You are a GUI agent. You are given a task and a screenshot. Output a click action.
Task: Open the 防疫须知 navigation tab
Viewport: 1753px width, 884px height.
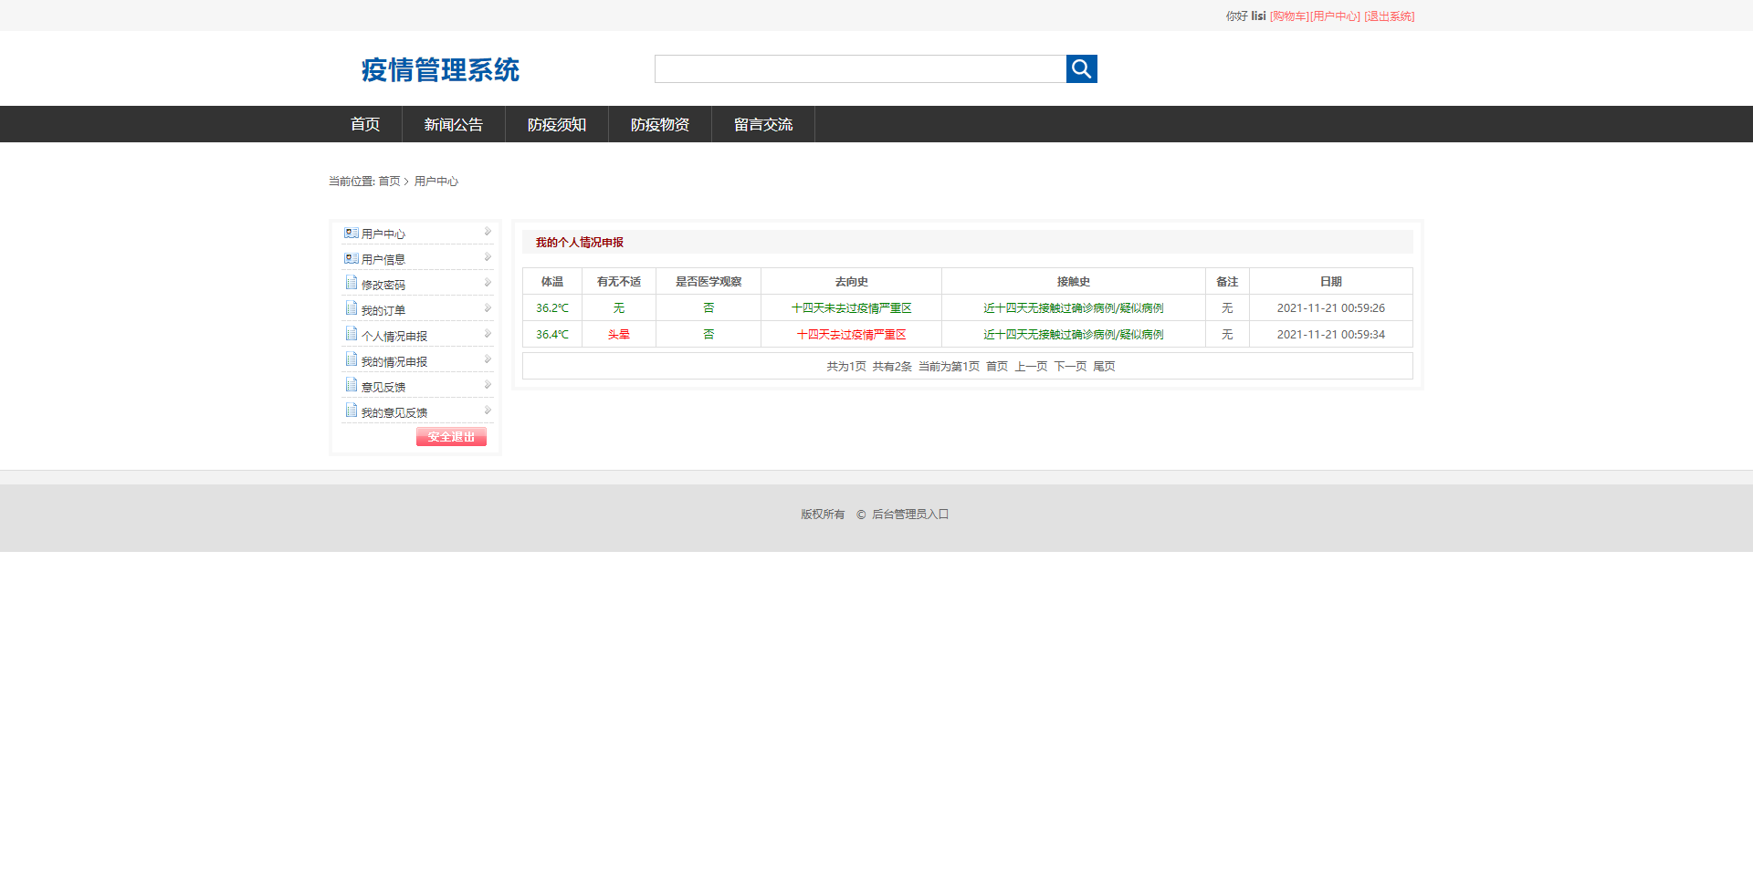point(557,124)
